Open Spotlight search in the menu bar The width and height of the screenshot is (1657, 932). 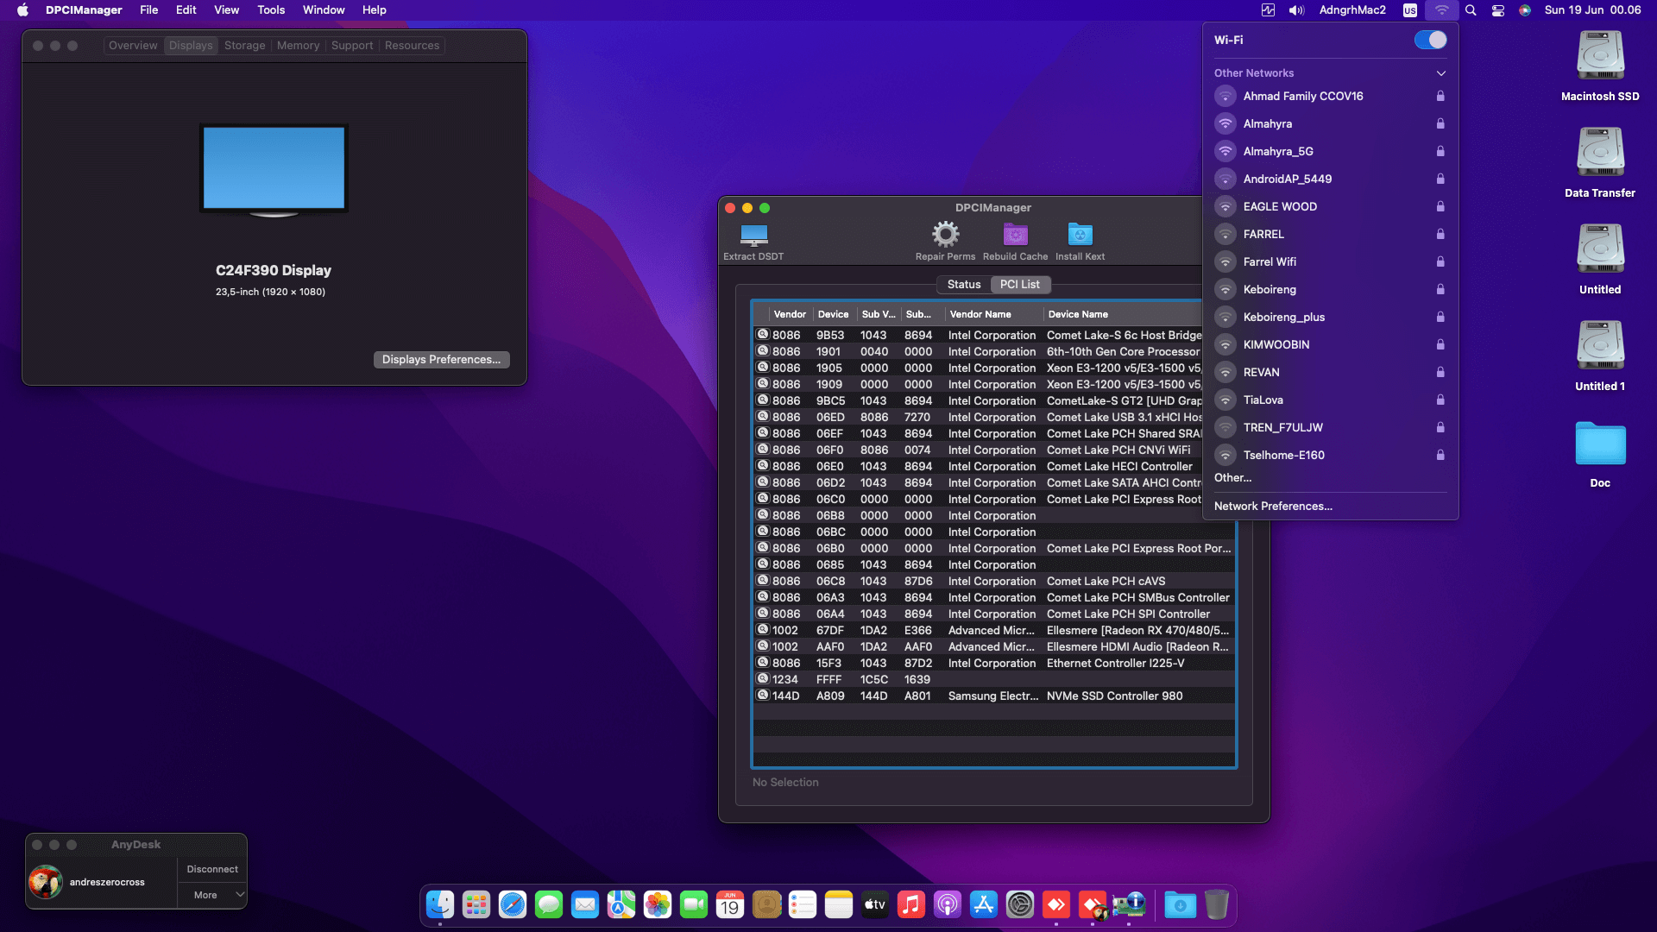point(1471,10)
